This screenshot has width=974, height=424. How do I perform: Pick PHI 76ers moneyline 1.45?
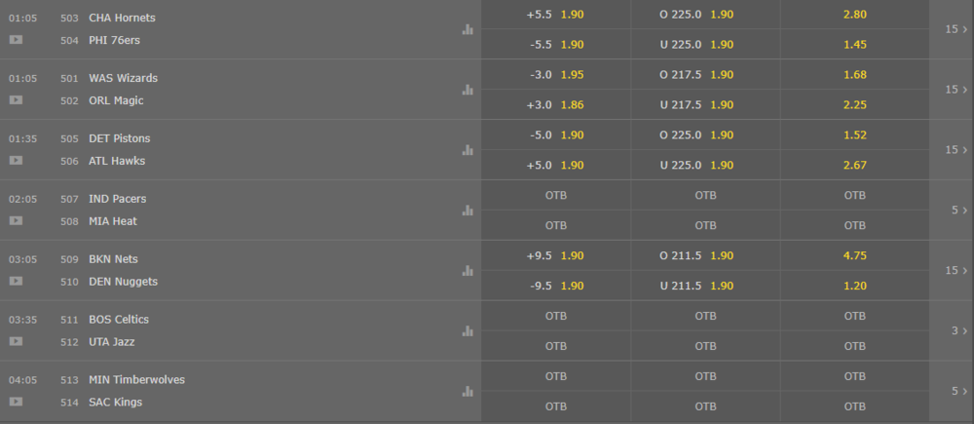tap(855, 44)
